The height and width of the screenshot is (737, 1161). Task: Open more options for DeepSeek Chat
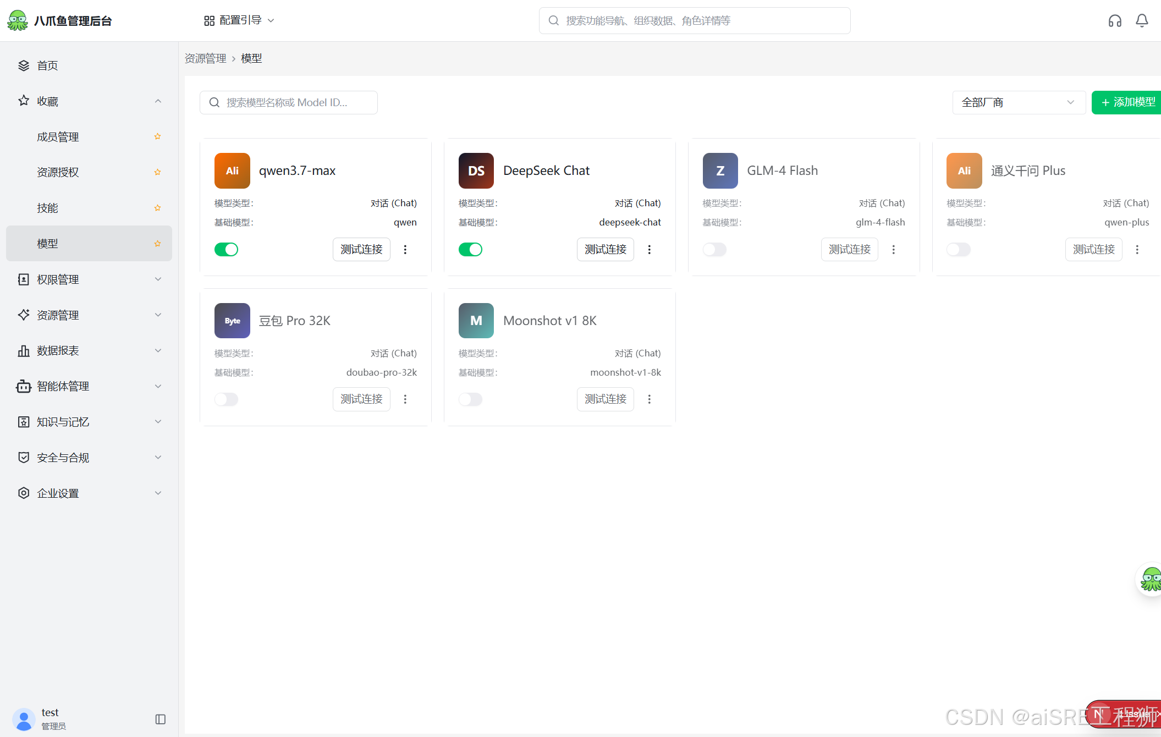coord(650,250)
